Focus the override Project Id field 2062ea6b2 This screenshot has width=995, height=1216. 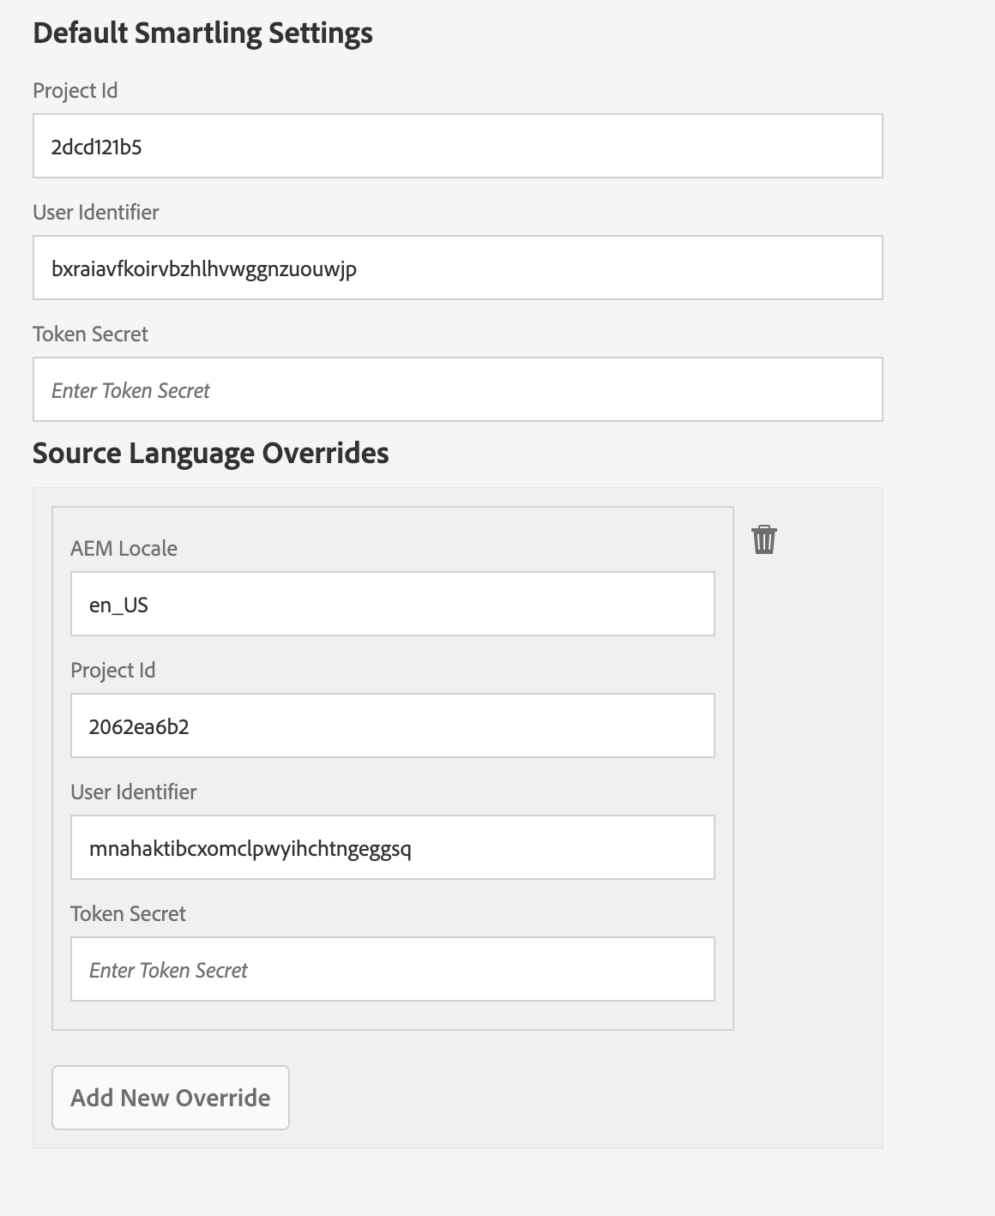coord(392,726)
